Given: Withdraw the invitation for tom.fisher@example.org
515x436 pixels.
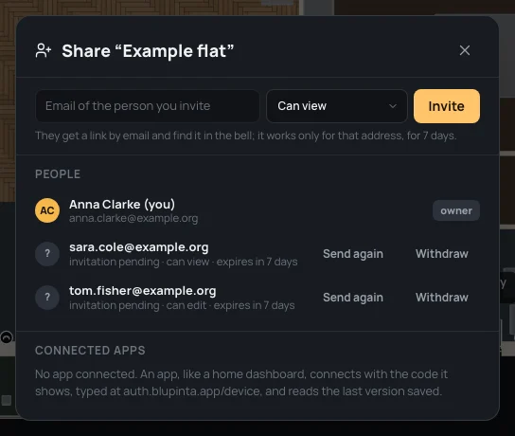Looking at the screenshot, I should [x=442, y=298].
